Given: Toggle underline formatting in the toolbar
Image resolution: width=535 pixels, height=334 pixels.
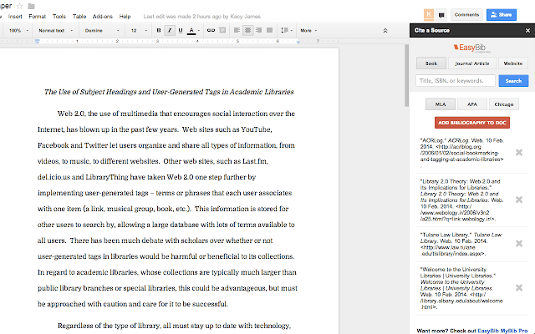Looking at the screenshot, I should pyautogui.click(x=179, y=30).
